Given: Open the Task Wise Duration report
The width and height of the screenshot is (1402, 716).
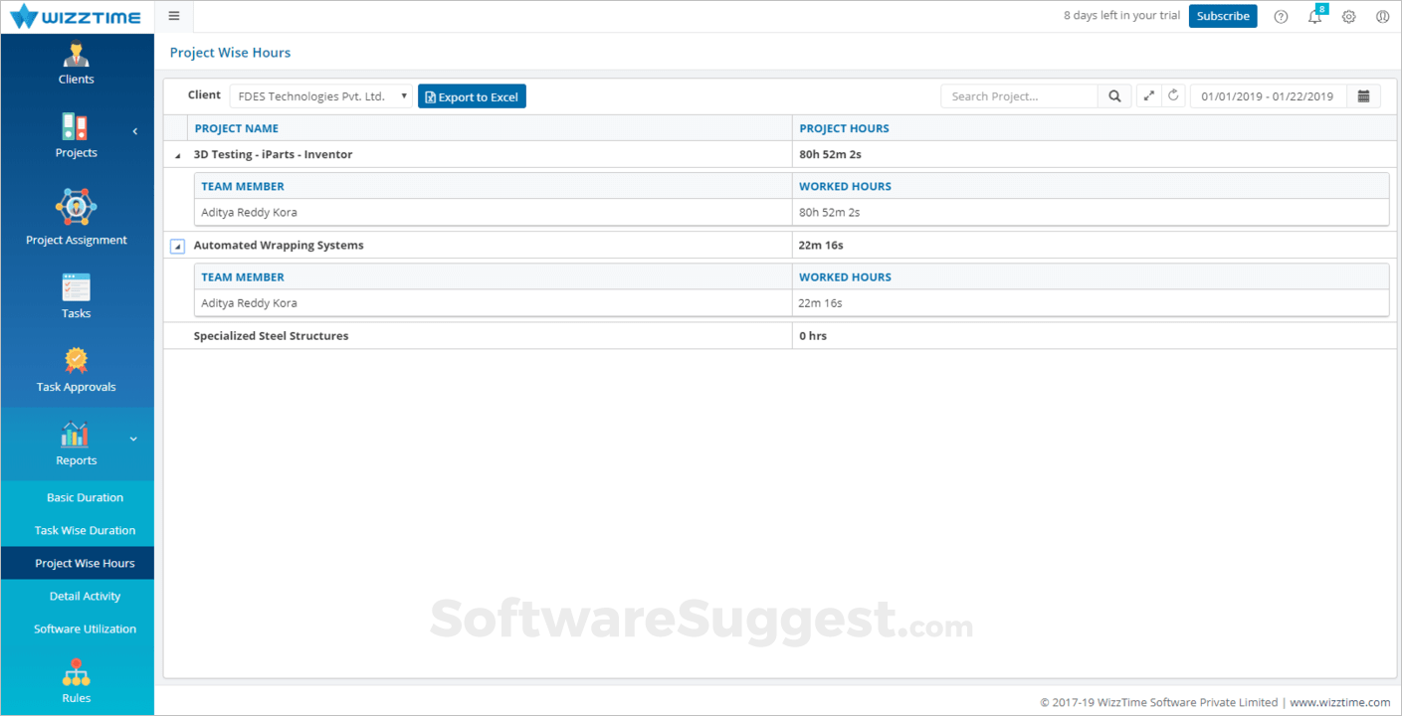Looking at the screenshot, I should pos(85,530).
